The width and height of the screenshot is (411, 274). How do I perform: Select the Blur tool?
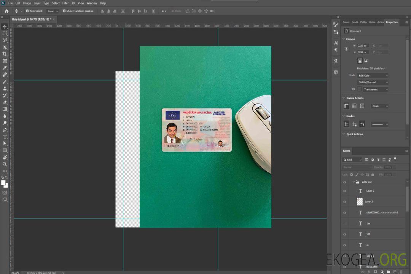point(5,116)
